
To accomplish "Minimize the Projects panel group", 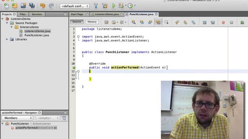I will (65, 14).
